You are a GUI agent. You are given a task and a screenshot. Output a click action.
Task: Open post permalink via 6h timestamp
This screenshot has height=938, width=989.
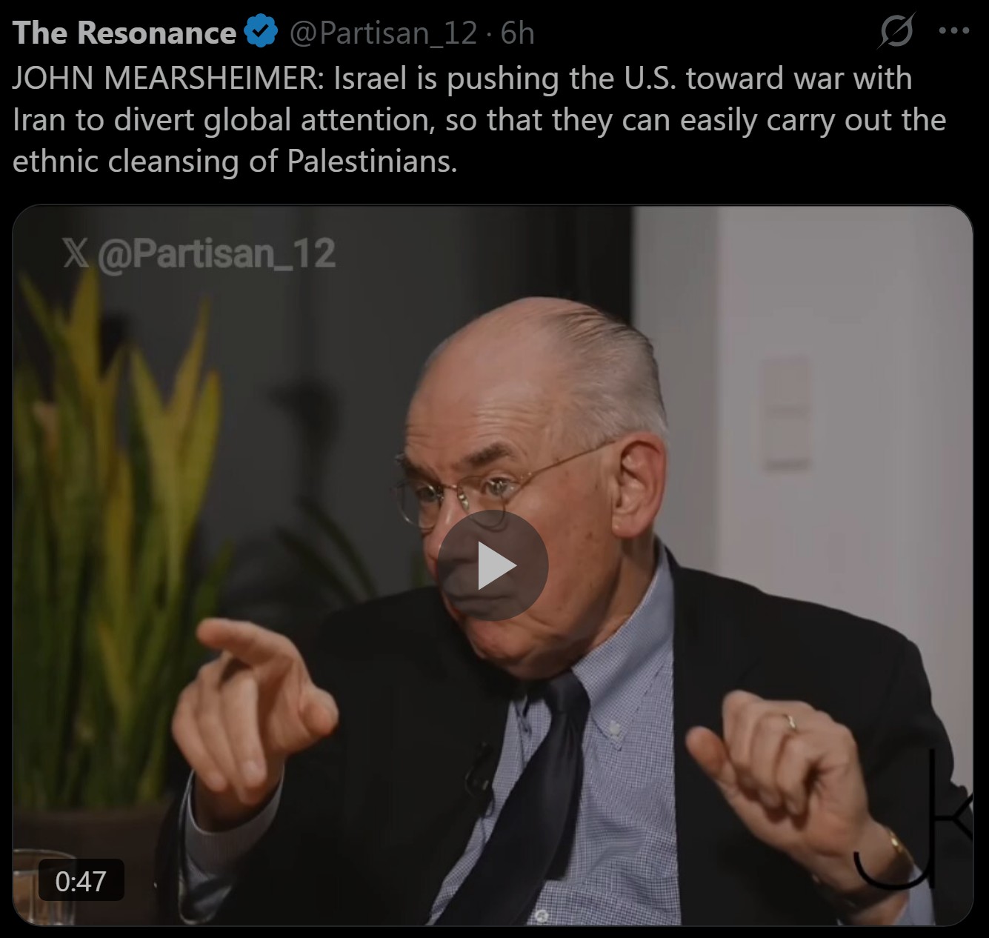pyautogui.click(x=517, y=33)
